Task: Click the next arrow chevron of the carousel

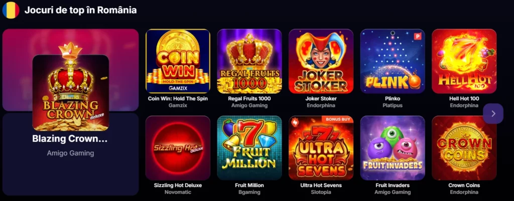Action: click(493, 114)
